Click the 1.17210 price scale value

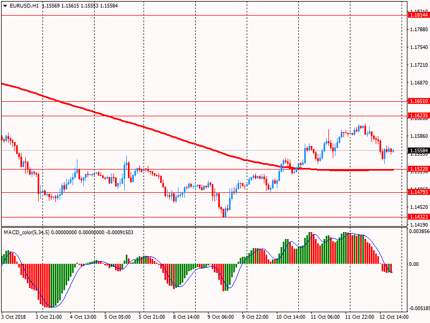pos(419,65)
